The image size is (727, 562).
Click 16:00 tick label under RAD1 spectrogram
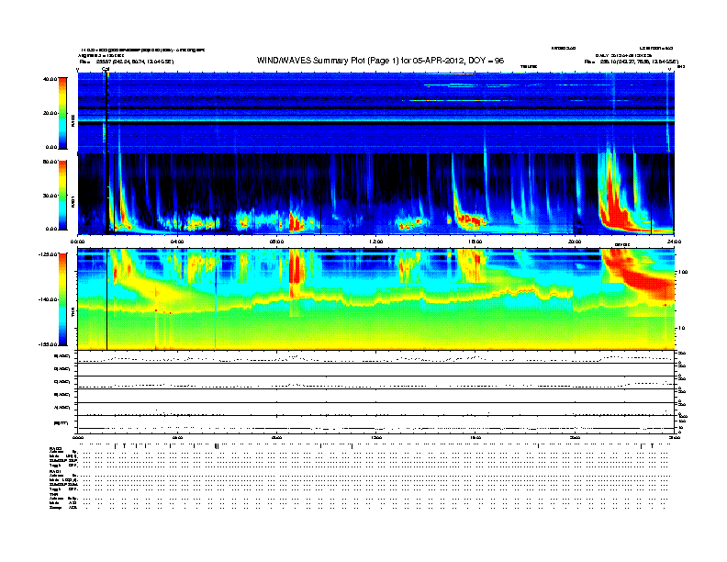pos(475,242)
